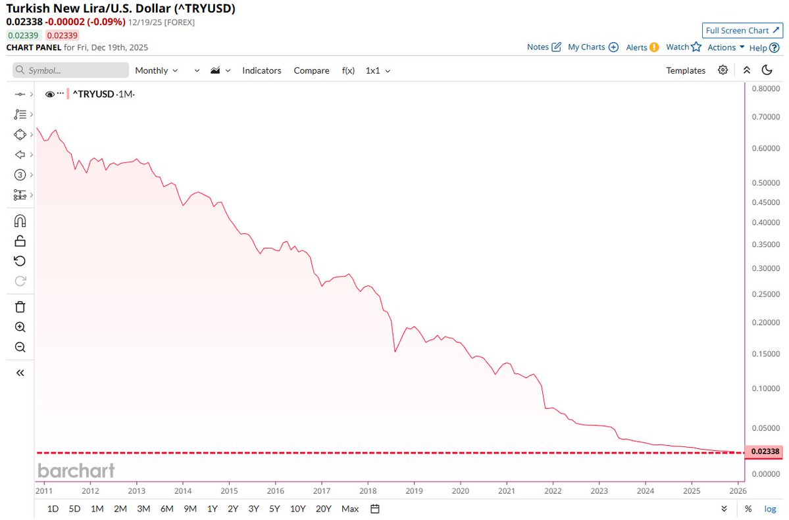Toggle magnet snap mode
This screenshot has width=789, height=520.
pos(20,222)
